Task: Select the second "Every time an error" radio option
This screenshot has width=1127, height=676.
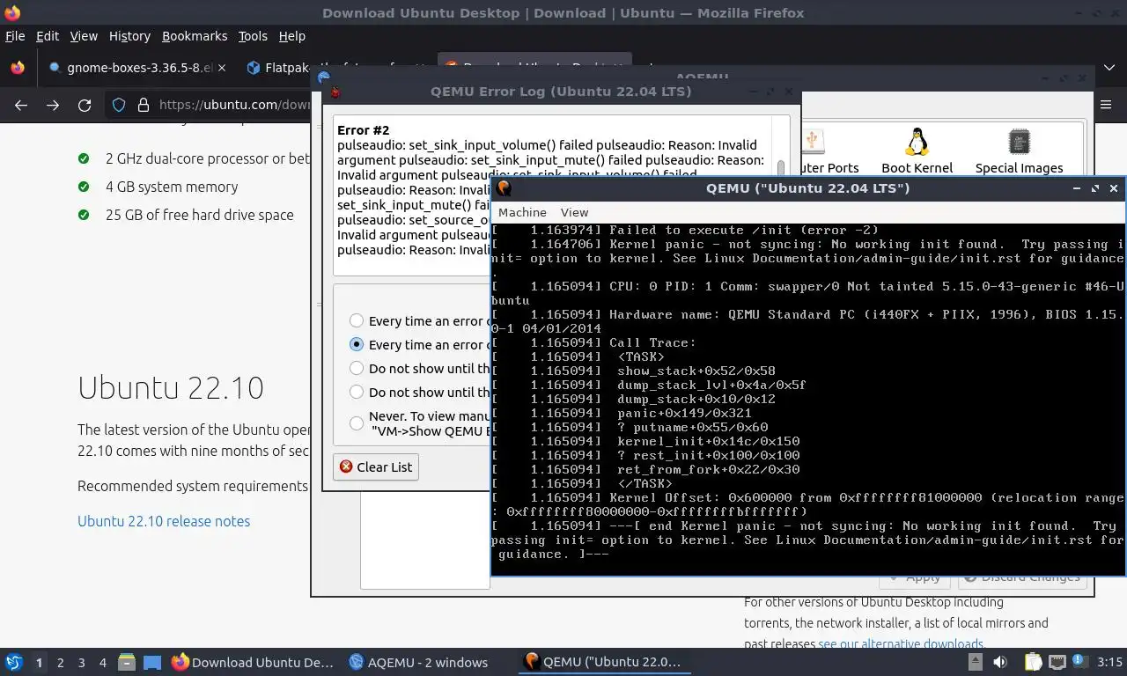Action: pyautogui.click(x=357, y=345)
